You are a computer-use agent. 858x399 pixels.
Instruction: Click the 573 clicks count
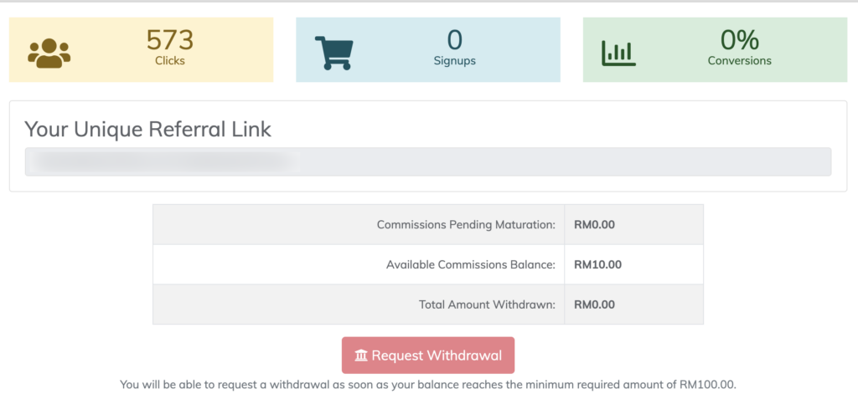170,39
